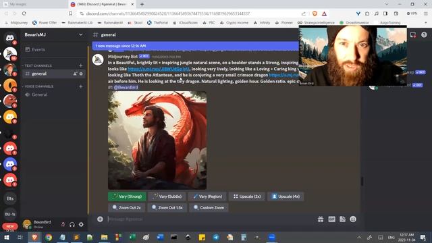Screen dimensions: 432x243
Task: Open Discord user settings gear
Action: tap(81, 225)
